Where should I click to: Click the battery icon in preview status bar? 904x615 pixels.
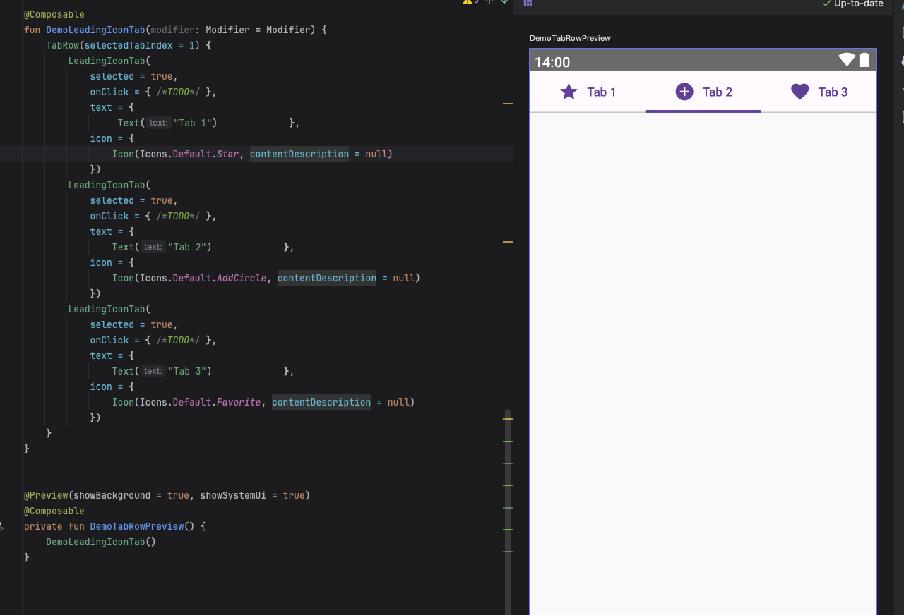pos(864,60)
